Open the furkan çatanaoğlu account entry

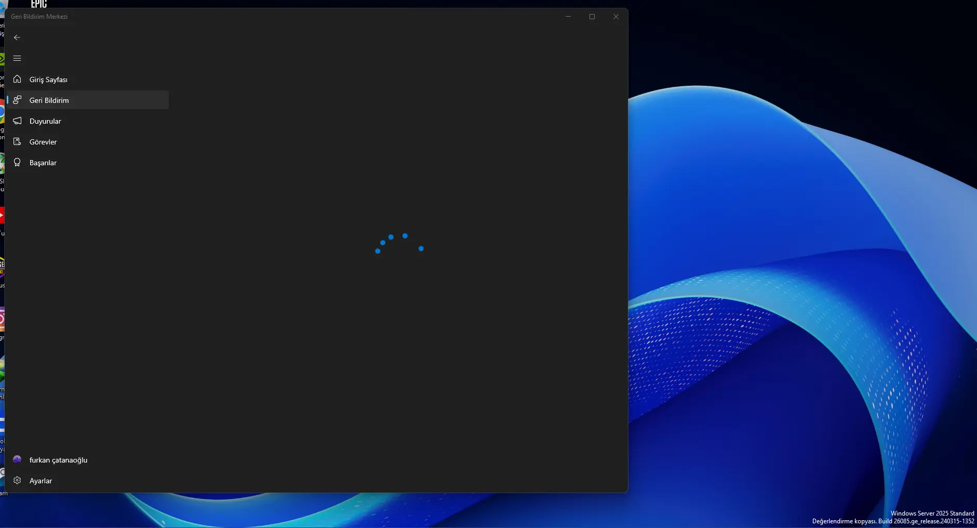tap(88, 459)
